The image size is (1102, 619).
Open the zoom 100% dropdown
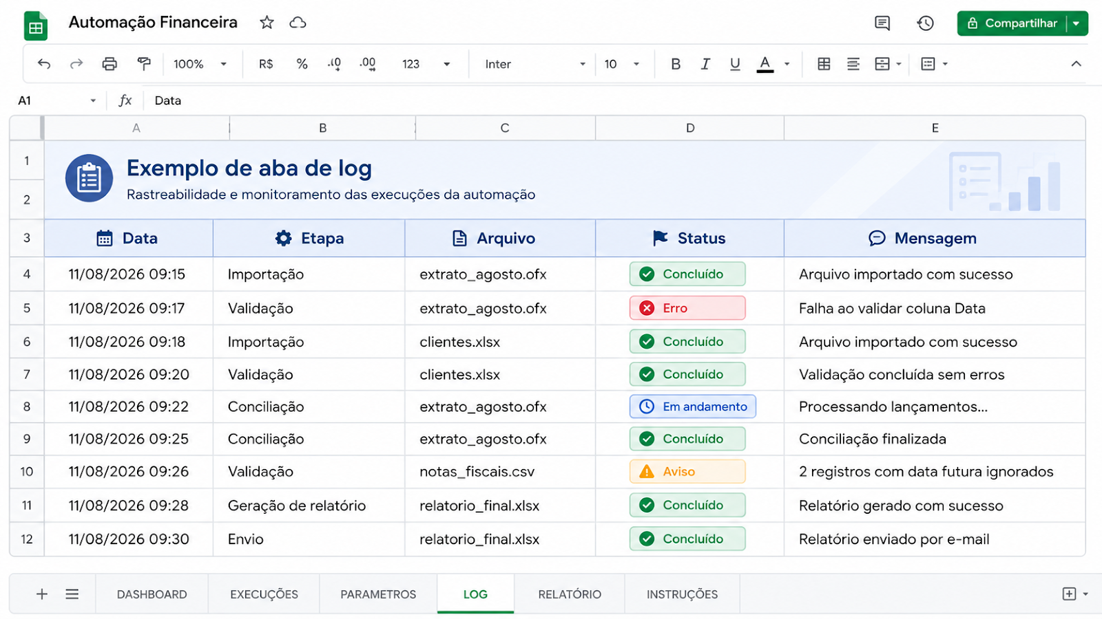[x=200, y=64]
